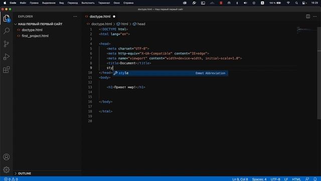The height and width of the screenshot is (181, 321).
Task: Click the unsaved dot on doctype.html tab
Action: (x=114, y=17)
